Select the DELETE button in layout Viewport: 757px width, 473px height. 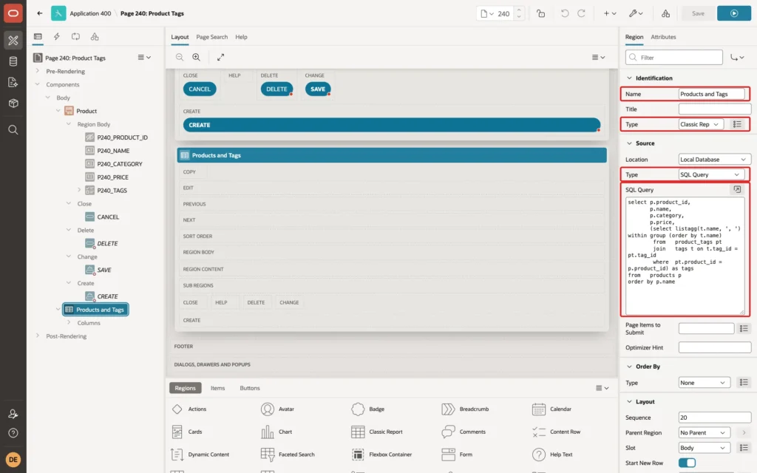[x=276, y=89]
